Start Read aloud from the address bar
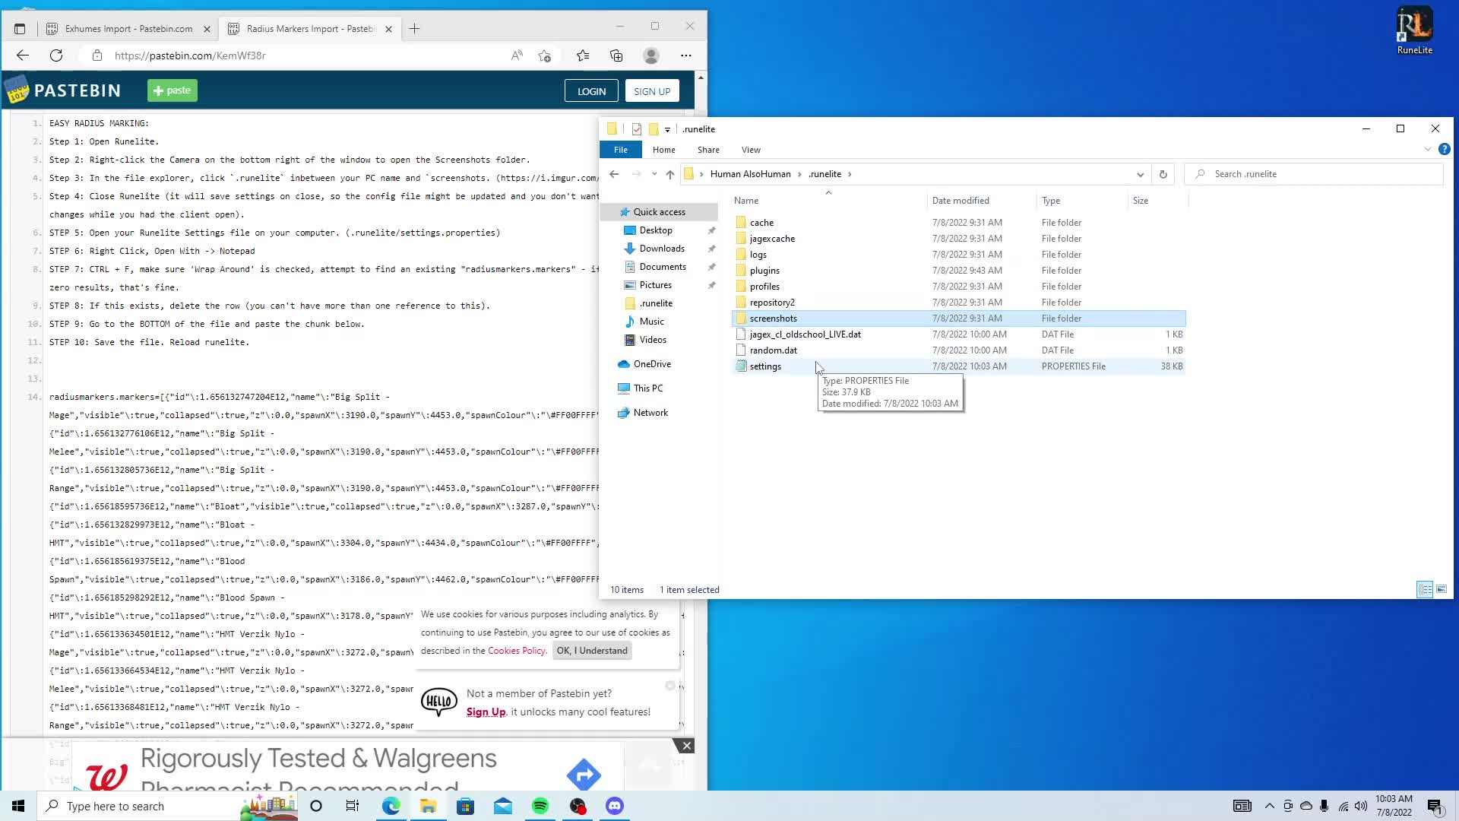Viewport: 1459px width, 821px height. [x=517, y=55]
